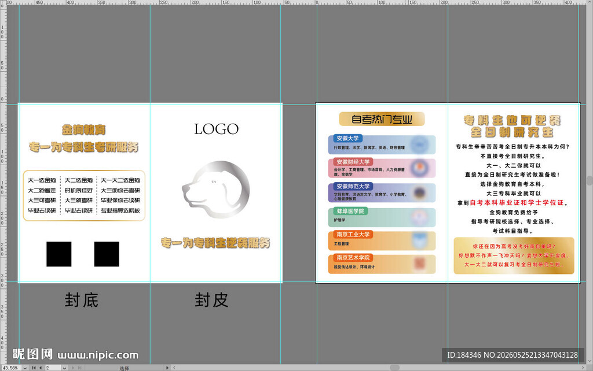Select the LOGO text on the cover
This screenshot has width=593, height=371.
pyautogui.click(x=217, y=129)
